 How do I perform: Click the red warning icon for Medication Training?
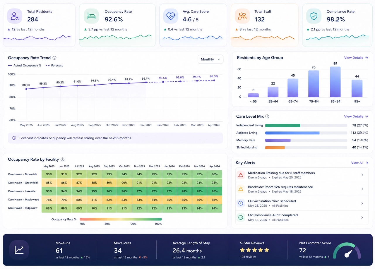coord(241,175)
